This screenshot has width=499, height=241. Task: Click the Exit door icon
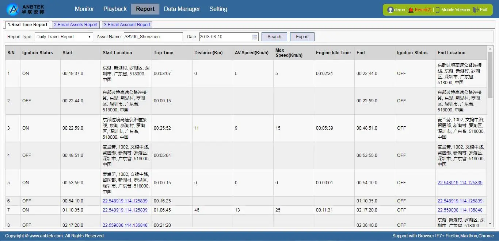476,10
